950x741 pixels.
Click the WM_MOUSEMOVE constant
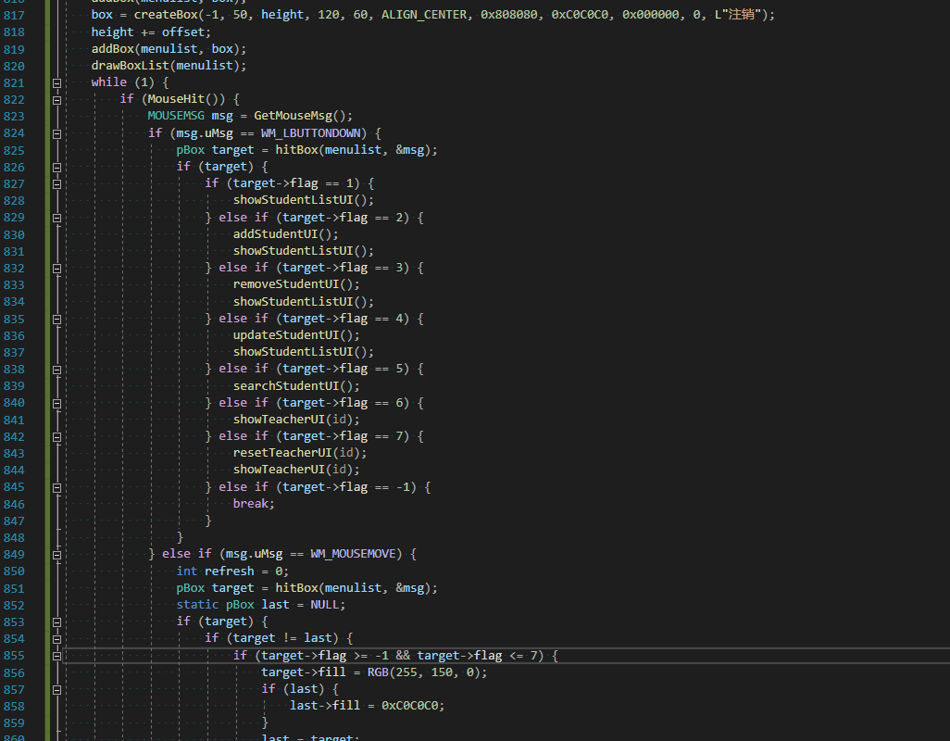[x=353, y=554]
